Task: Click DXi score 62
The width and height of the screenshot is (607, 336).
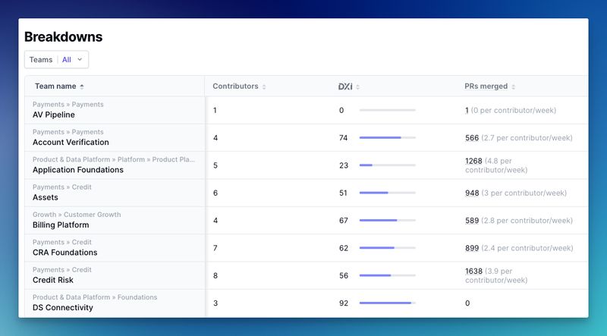Action: pyautogui.click(x=344, y=248)
